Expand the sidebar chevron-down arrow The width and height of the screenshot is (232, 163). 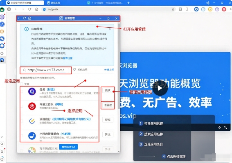pos(2,137)
